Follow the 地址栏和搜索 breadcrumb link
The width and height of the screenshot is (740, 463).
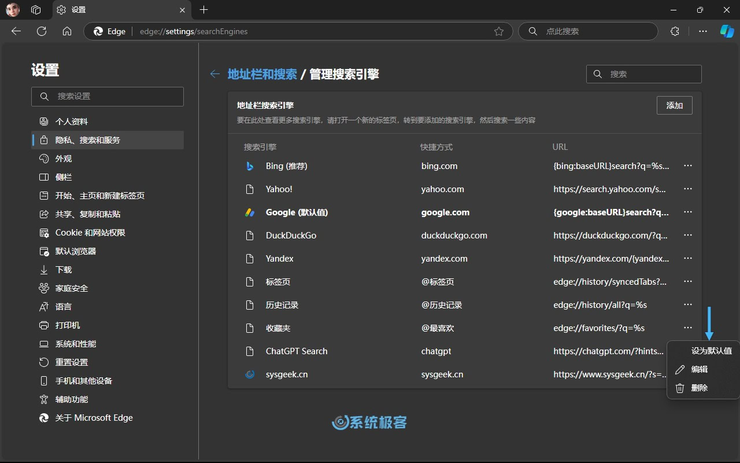coord(262,74)
